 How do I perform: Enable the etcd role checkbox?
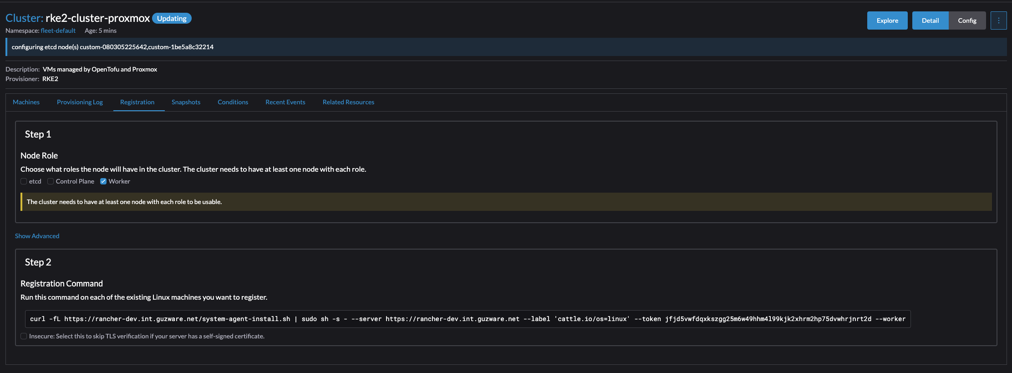point(24,181)
